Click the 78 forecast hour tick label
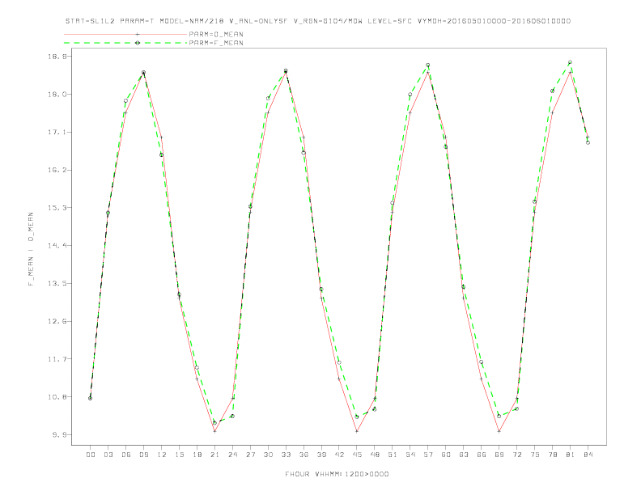Viewport: 641px width, 495px height. pos(552,455)
